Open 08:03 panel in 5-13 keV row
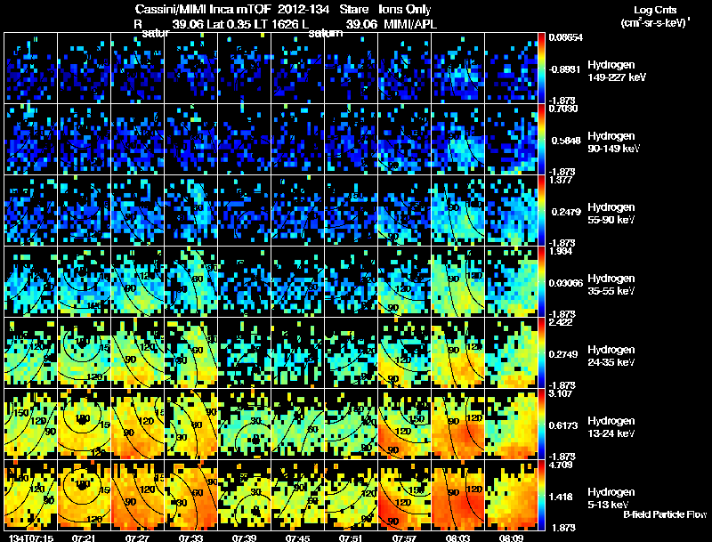This screenshot has width=712, height=542. [457, 495]
